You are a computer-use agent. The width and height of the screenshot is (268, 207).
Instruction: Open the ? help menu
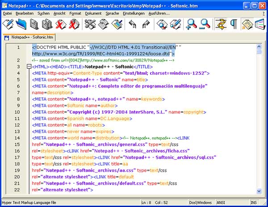[x=264, y=13]
